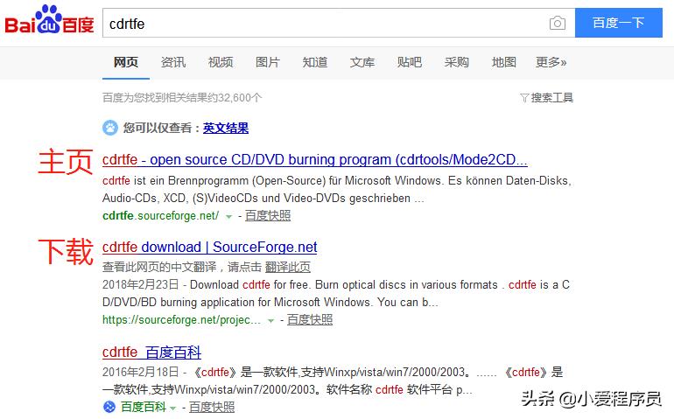This screenshot has width=674, height=419.
Task: Open 百度快照 for sourceforge.net/projec result
Action: (310, 320)
